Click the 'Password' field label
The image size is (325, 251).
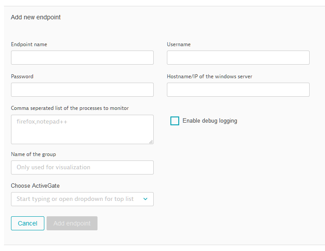(22, 76)
